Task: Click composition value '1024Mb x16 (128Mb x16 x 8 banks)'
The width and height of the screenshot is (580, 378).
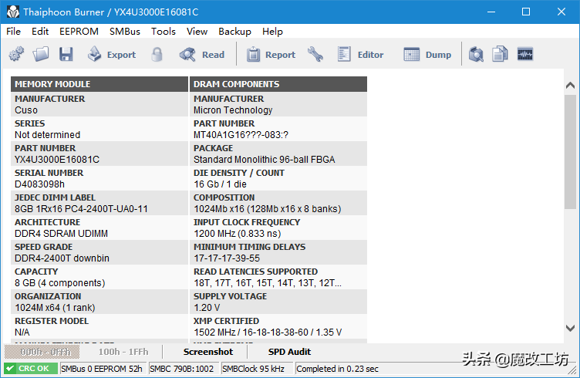Action: point(268,209)
